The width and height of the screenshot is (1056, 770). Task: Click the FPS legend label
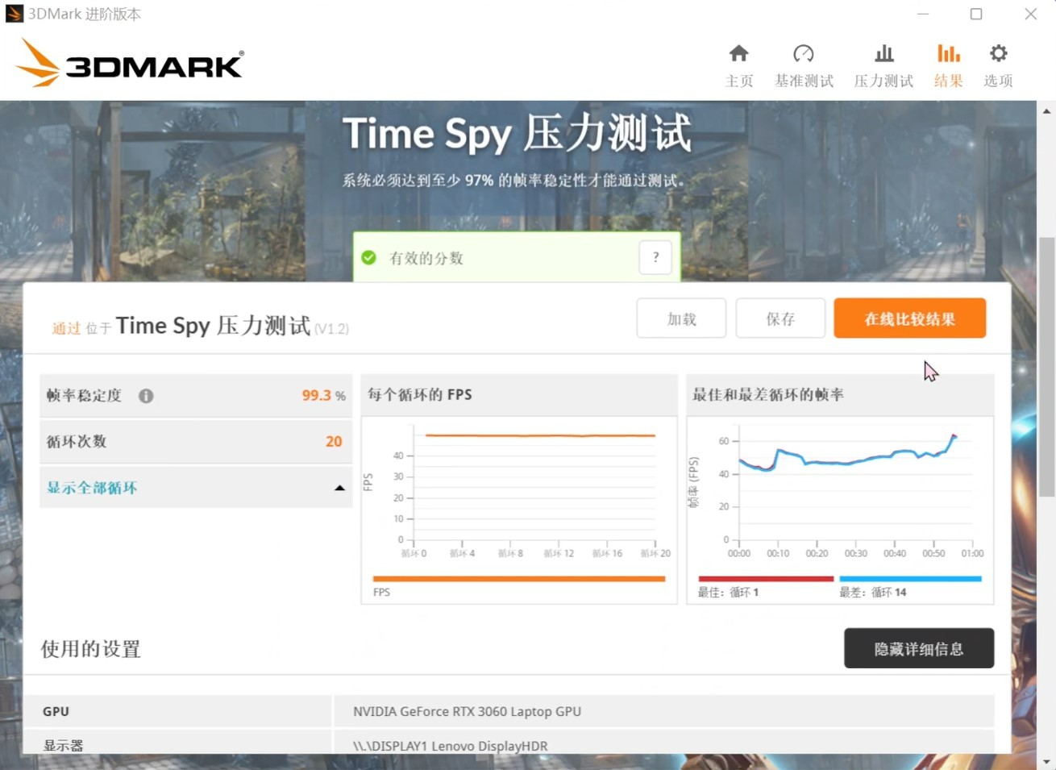382,592
